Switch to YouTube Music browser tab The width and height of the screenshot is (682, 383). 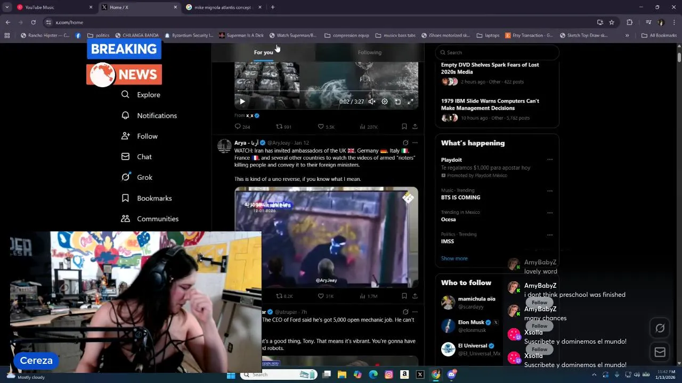[x=53, y=7]
